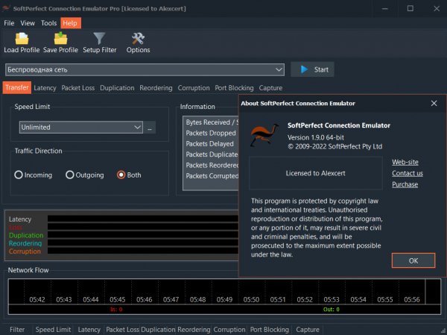
Task: Click the Web-site link
Action: pyautogui.click(x=405, y=162)
